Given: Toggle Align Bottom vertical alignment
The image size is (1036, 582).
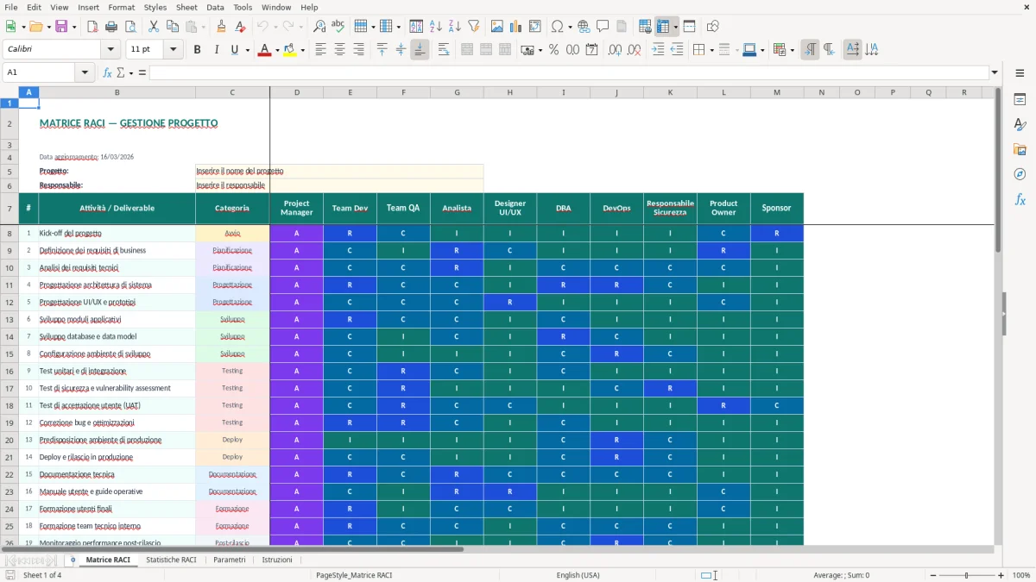Looking at the screenshot, I should (x=420, y=50).
